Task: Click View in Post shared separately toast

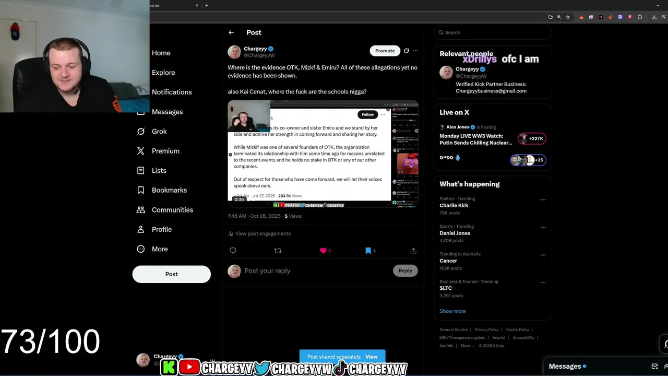Action: (372, 357)
